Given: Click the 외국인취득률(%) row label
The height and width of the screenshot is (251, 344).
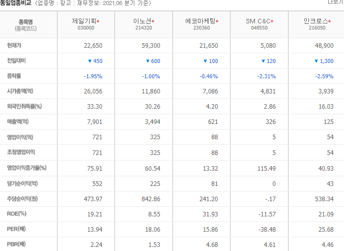Looking at the screenshot, I should point(24,106).
